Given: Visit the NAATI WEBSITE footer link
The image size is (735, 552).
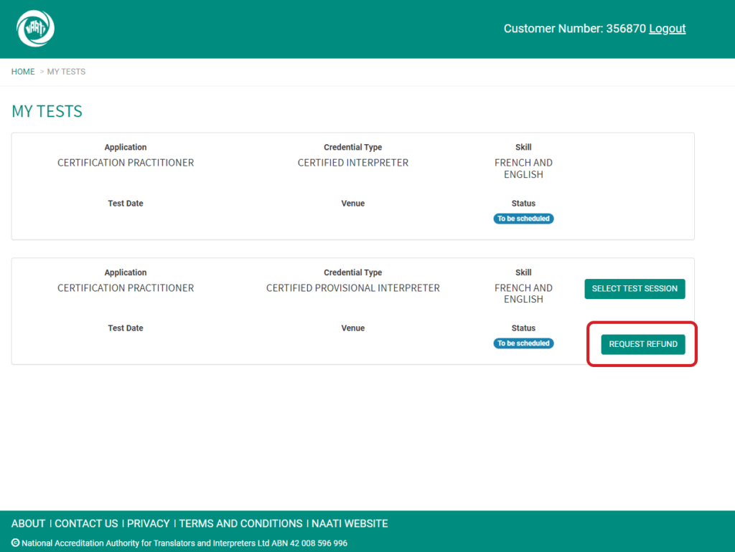Looking at the screenshot, I should click(x=350, y=523).
